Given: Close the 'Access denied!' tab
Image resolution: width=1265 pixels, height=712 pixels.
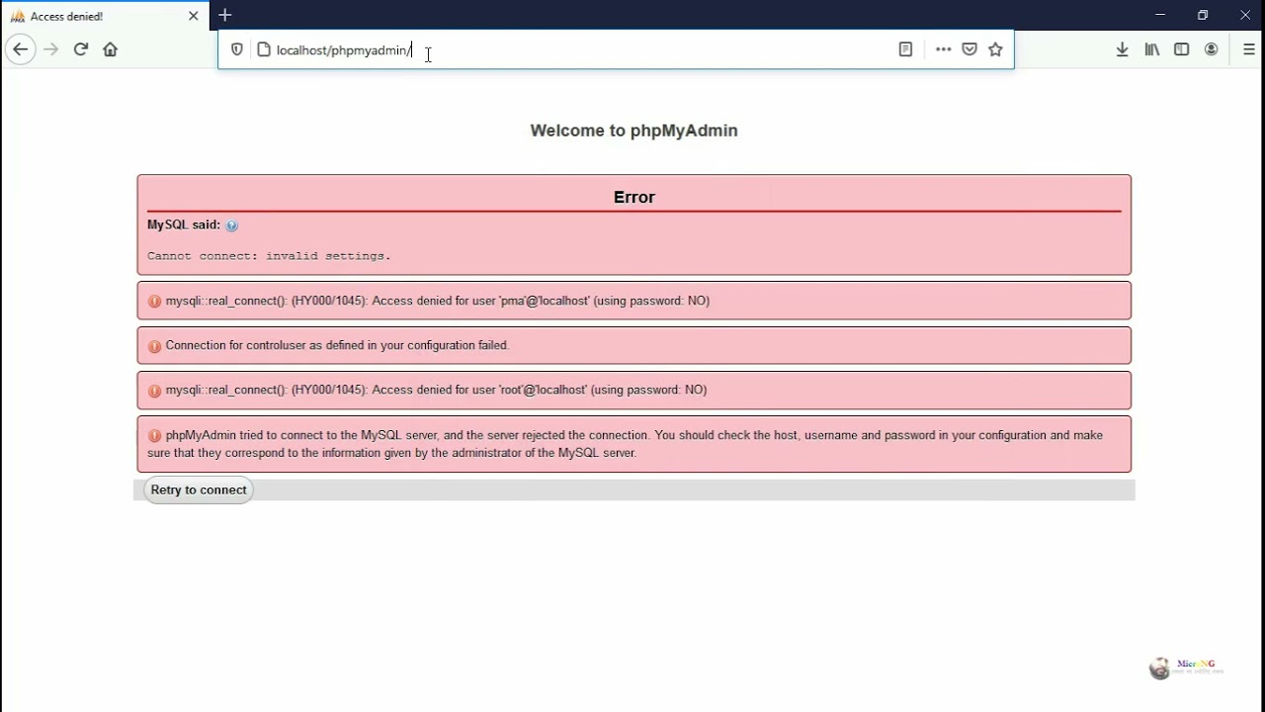Looking at the screenshot, I should 193,16.
